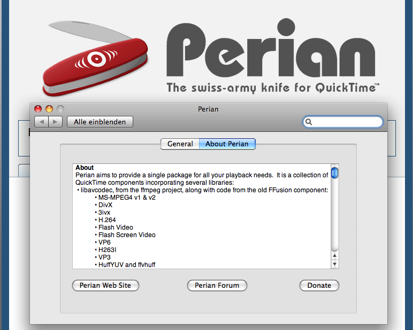The image size is (413, 330).
Task: Click the Perian window title bar
Action: coord(208,109)
